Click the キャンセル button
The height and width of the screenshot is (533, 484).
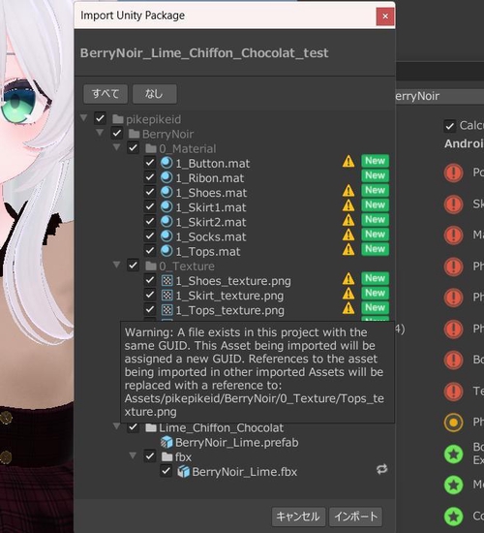298,517
